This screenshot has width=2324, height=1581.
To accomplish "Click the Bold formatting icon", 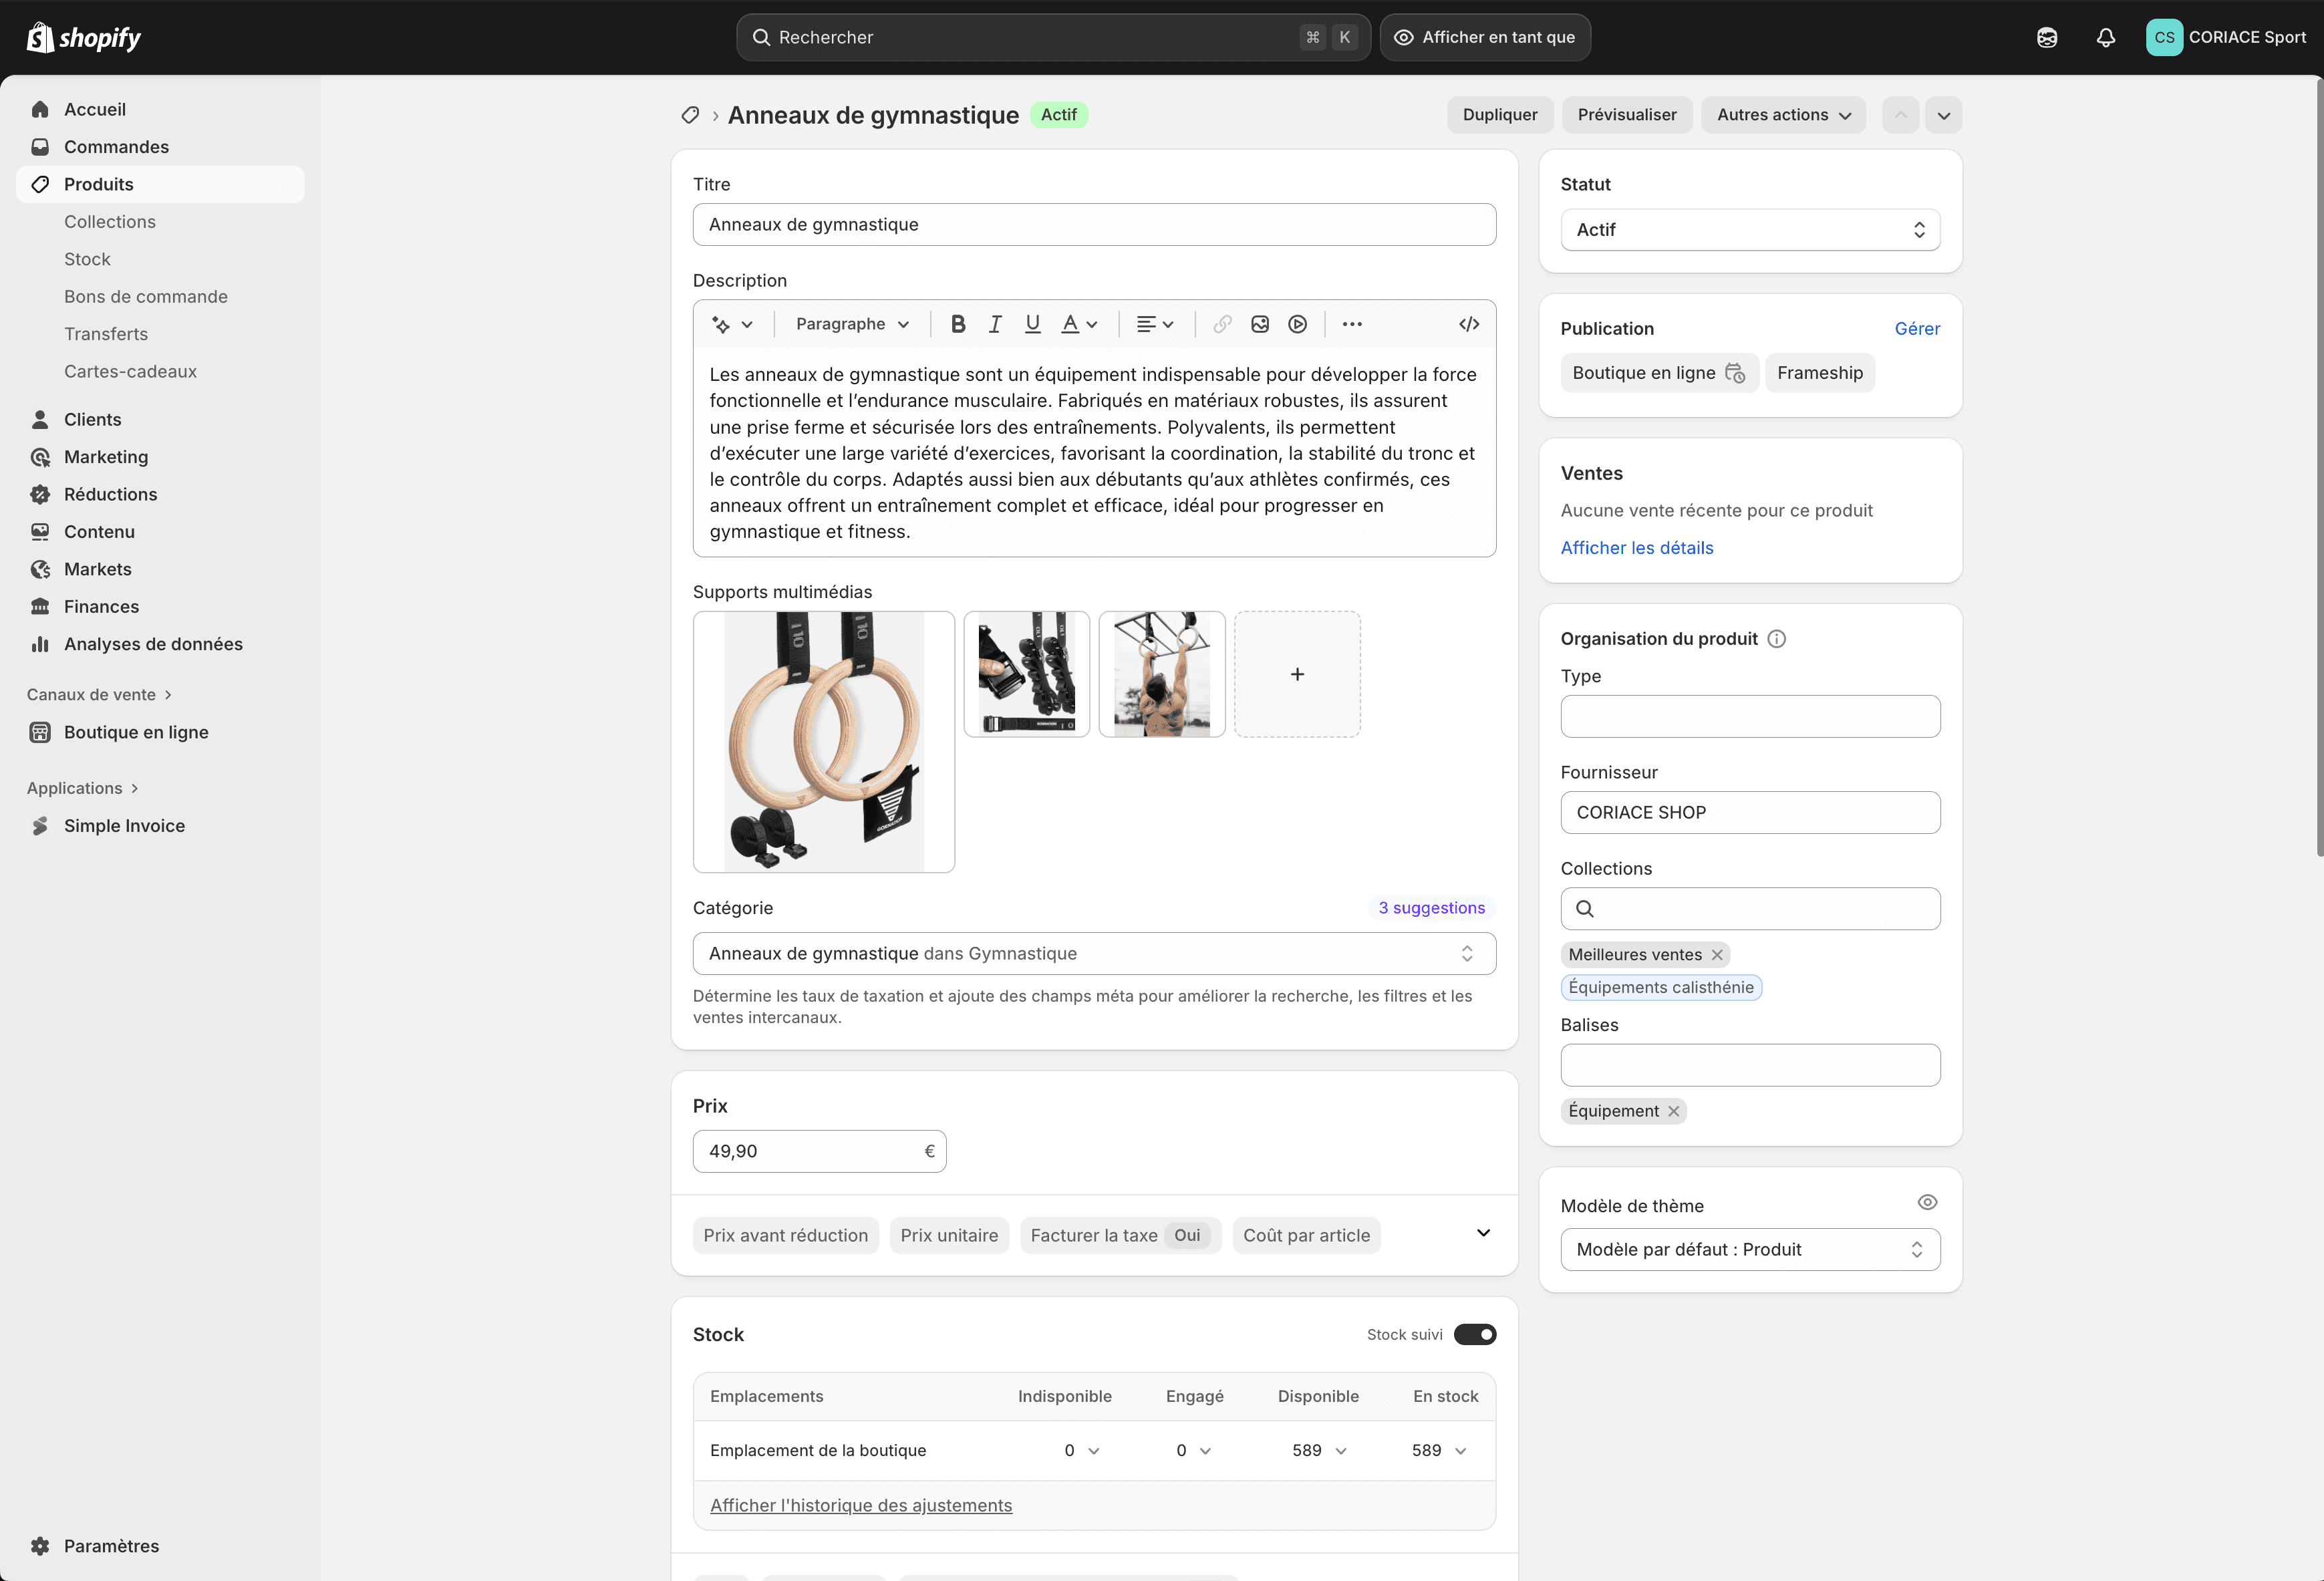I will coord(957,324).
